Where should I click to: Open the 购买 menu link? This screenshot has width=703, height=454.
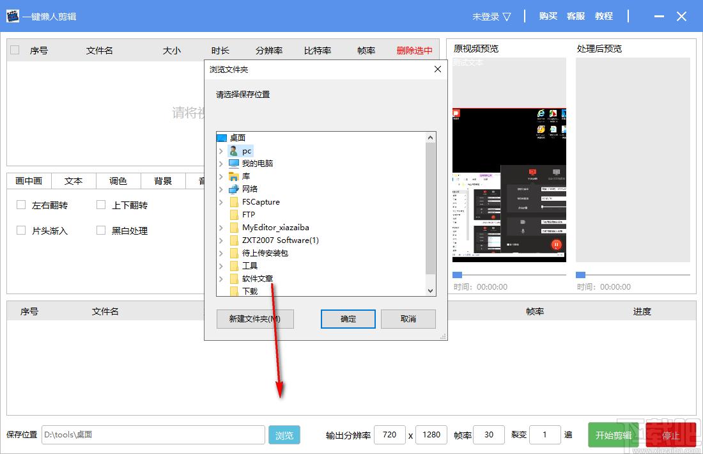pos(548,16)
